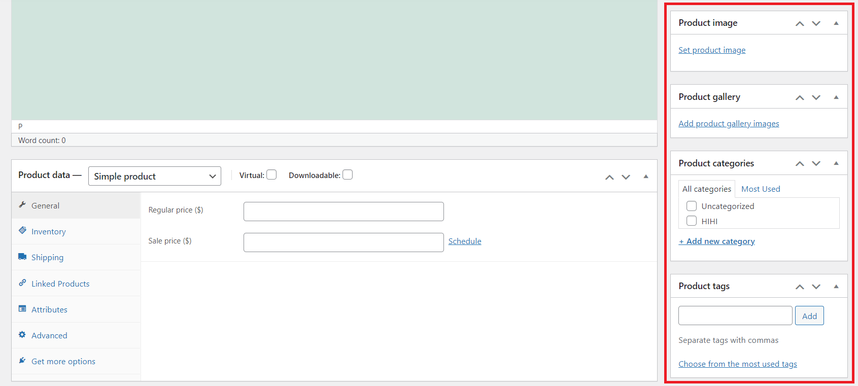Click the Inventory tag icon
This screenshot has width=858, height=386.
pyautogui.click(x=22, y=230)
